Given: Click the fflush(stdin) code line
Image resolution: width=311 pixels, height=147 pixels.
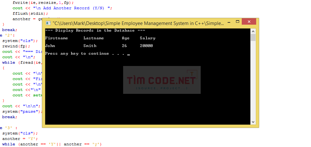Looking at the screenshot, I should click(x=30, y=14).
